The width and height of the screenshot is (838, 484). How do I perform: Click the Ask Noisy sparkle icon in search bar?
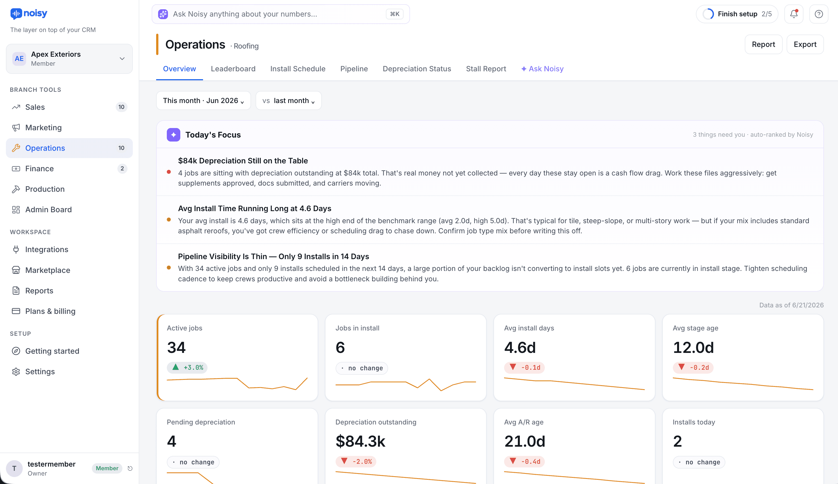(x=163, y=14)
